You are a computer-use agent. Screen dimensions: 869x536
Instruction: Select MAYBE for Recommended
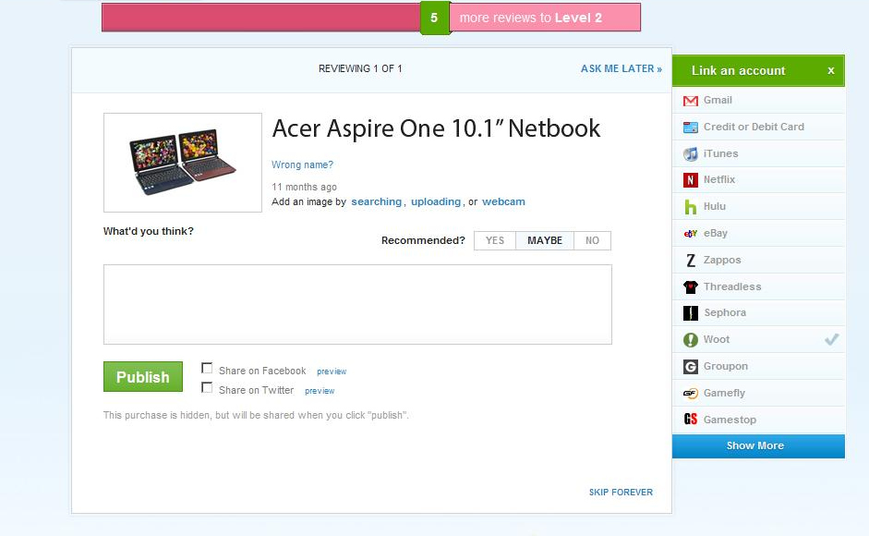(x=545, y=241)
